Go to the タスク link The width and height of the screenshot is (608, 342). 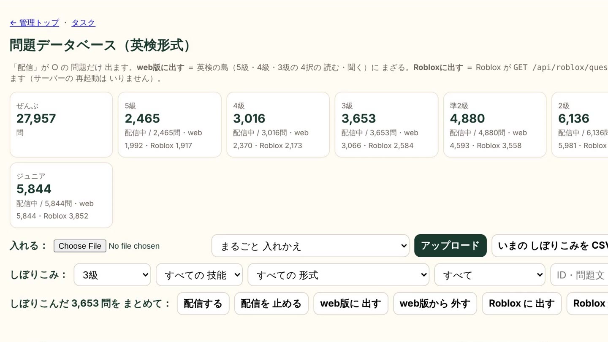83,23
